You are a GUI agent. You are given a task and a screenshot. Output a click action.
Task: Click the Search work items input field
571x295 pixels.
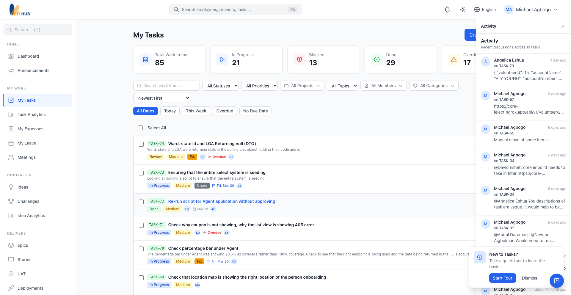pos(167,86)
